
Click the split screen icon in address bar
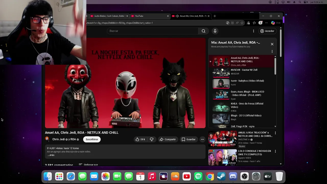point(232,23)
